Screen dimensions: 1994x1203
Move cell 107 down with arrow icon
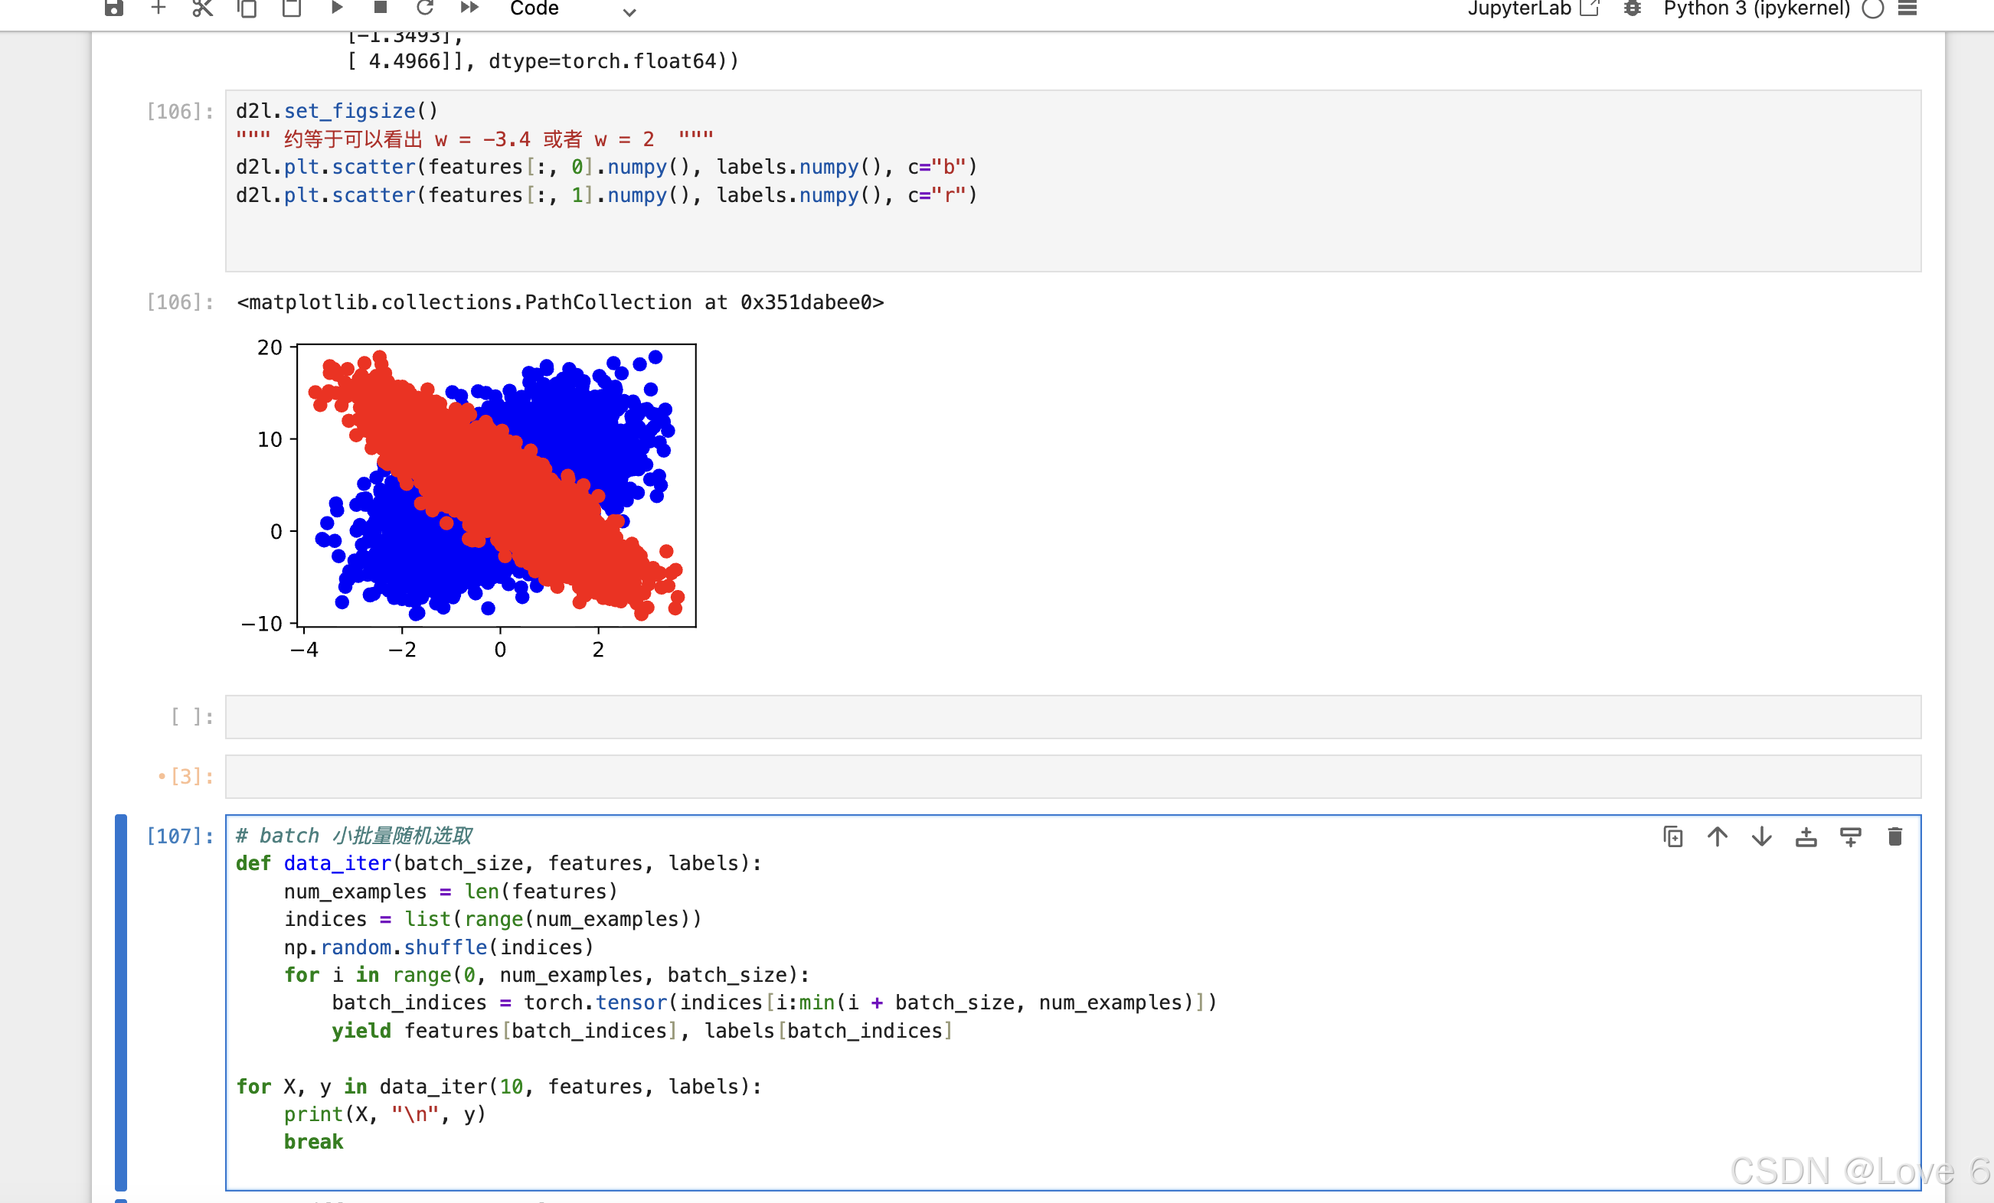click(x=1762, y=836)
